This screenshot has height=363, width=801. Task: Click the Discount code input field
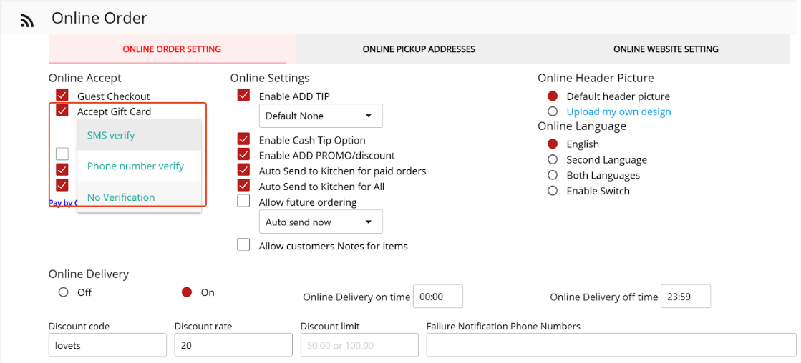point(108,345)
